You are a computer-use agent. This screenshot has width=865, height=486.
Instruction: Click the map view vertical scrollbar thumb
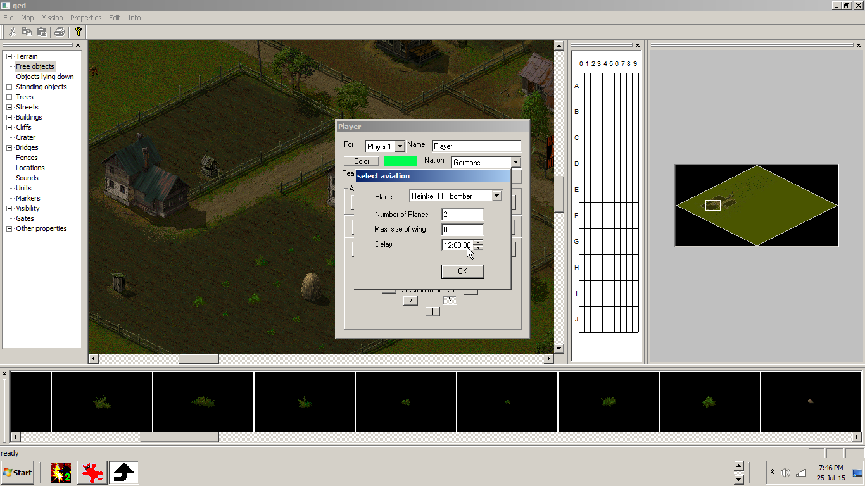559,193
